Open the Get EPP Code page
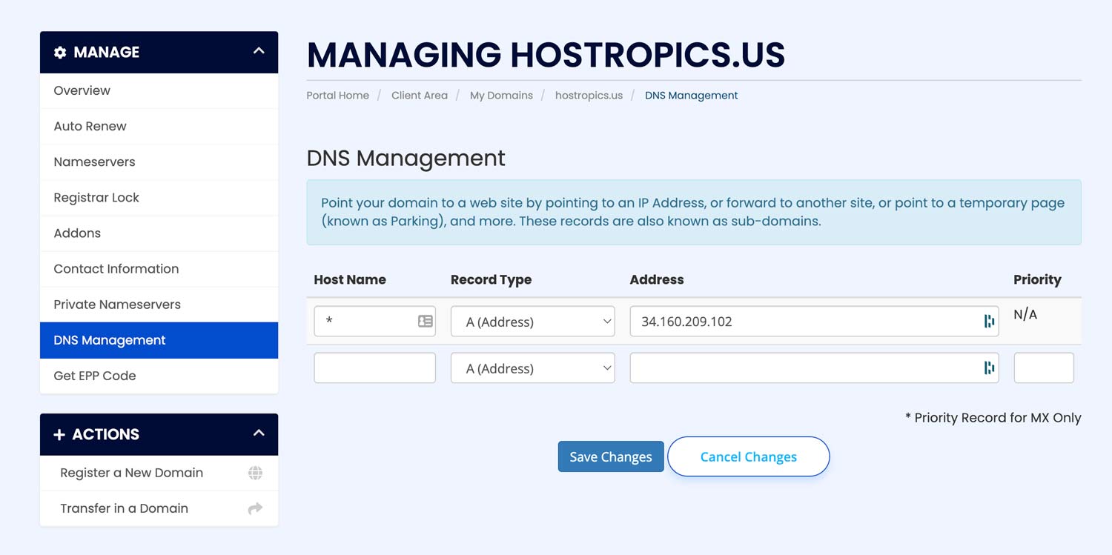 coord(94,376)
